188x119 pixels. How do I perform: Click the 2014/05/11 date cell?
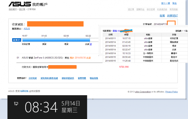pyautogui.click(x=110, y=38)
